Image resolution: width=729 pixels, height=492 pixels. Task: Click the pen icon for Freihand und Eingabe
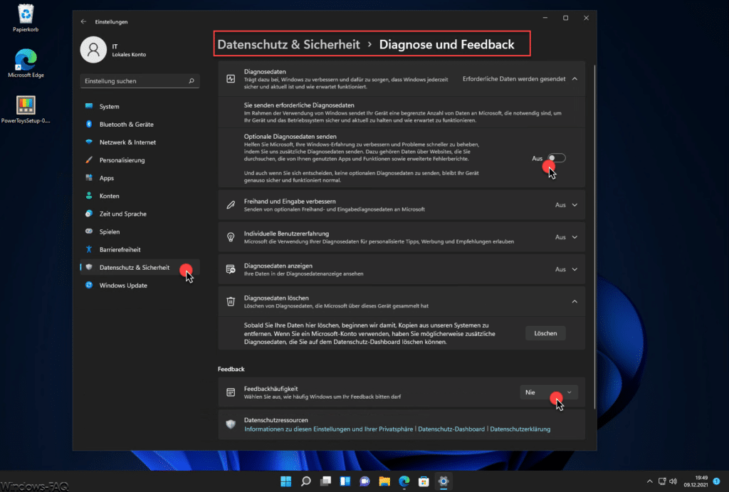point(231,205)
